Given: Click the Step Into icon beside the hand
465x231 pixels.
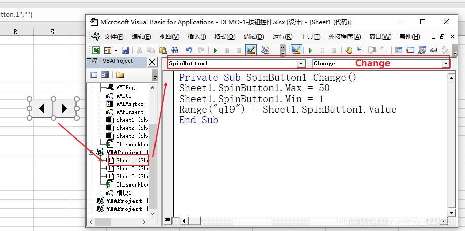Looking at the screenshot, I should tap(360, 50).
